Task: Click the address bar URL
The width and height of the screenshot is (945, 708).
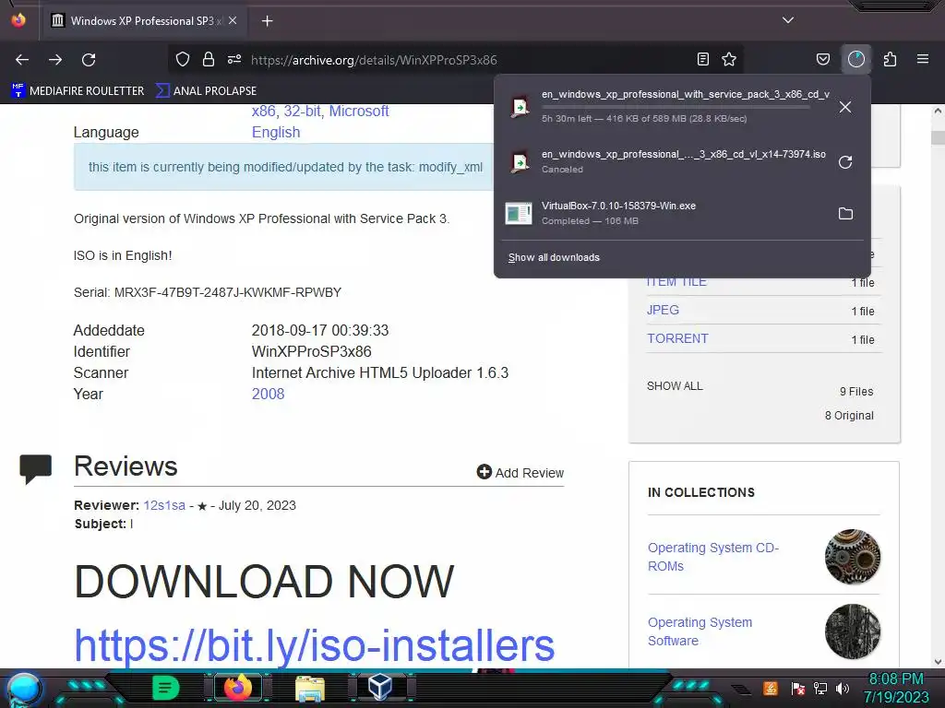Action: tap(374, 60)
